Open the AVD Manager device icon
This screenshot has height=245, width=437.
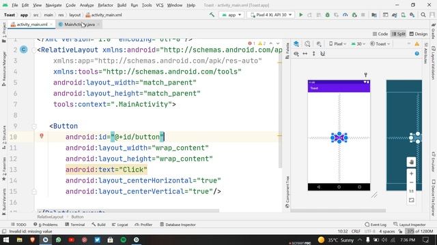click(404, 15)
